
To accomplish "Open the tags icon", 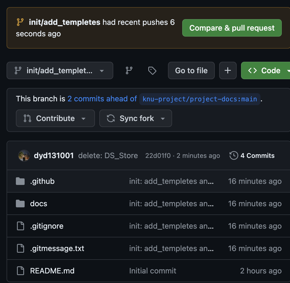I will click(x=152, y=70).
